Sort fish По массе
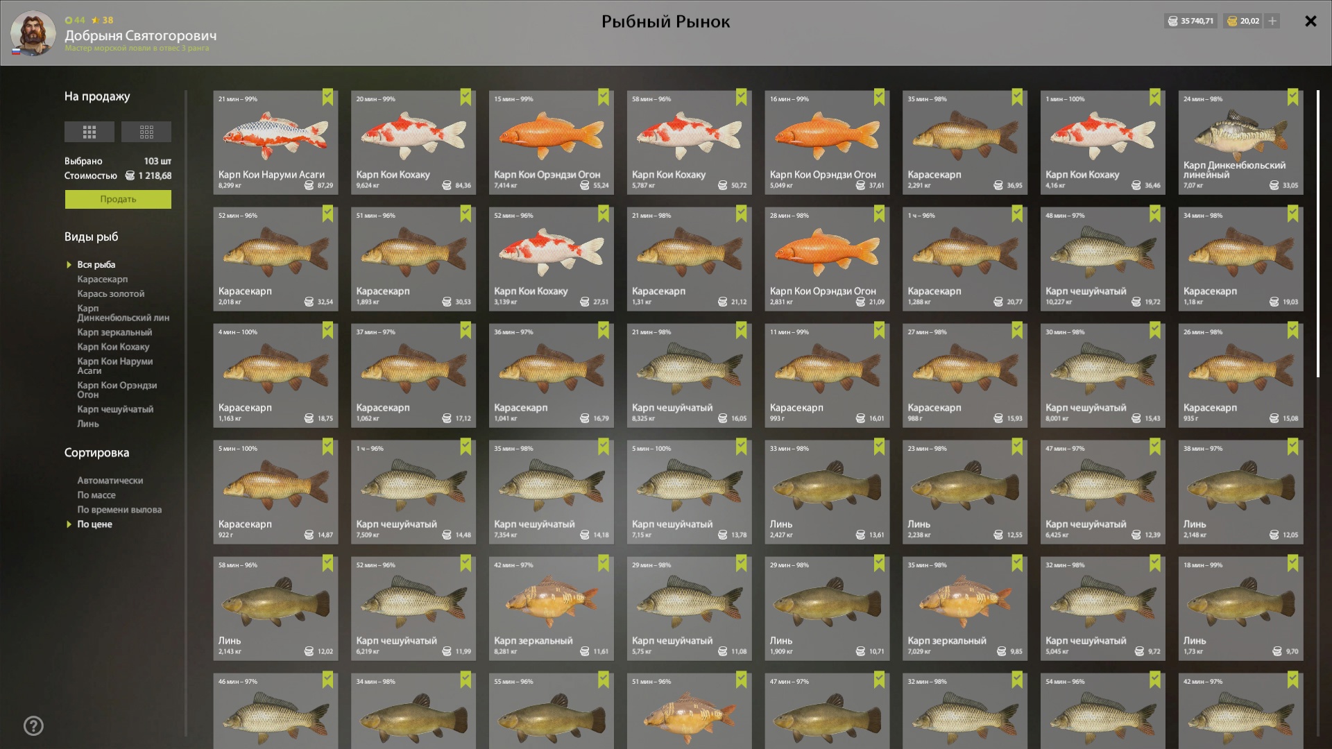 [96, 495]
